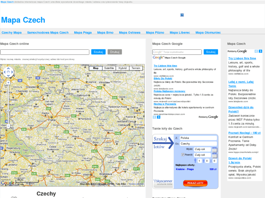Viewport: 265px width, 198px height.
Task: Pan the map down with the arrow
Action: click(x=8, y=76)
